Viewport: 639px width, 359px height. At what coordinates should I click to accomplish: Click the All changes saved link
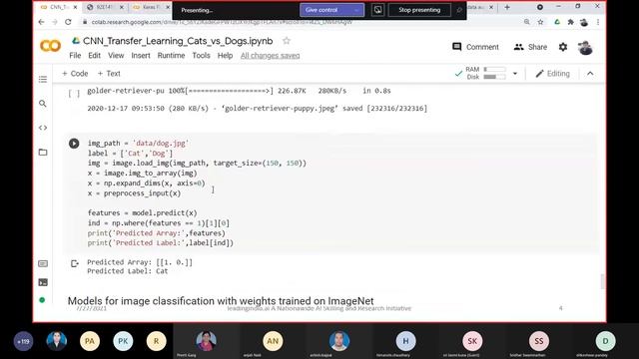pos(271,56)
